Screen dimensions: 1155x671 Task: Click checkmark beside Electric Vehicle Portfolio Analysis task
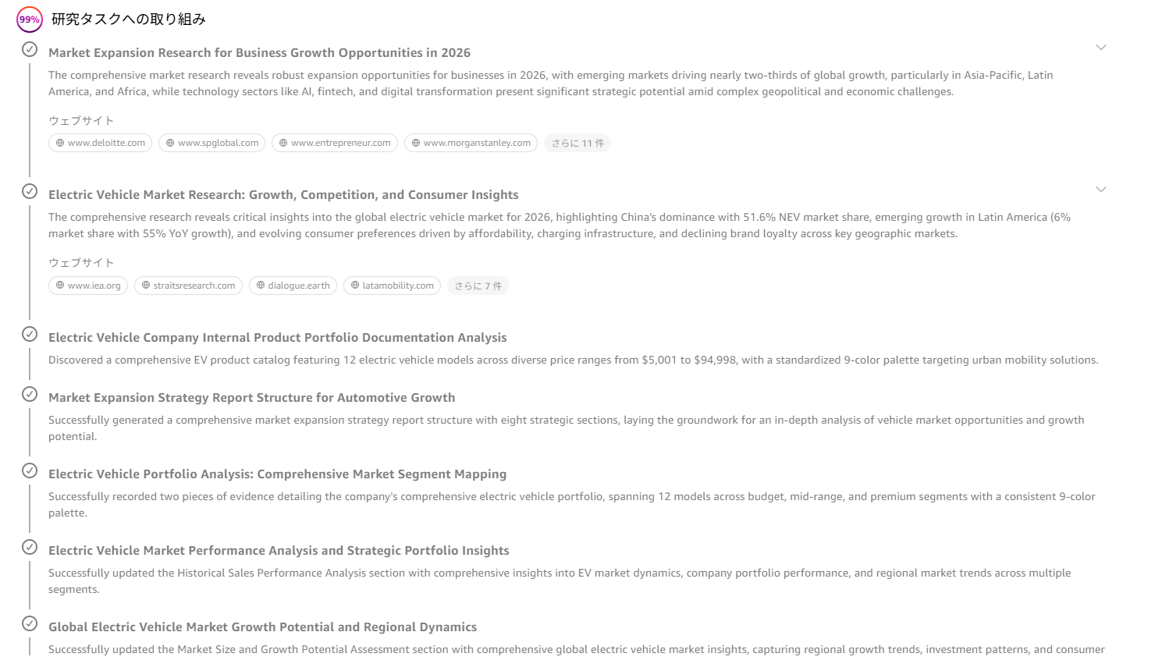(x=30, y=471)
